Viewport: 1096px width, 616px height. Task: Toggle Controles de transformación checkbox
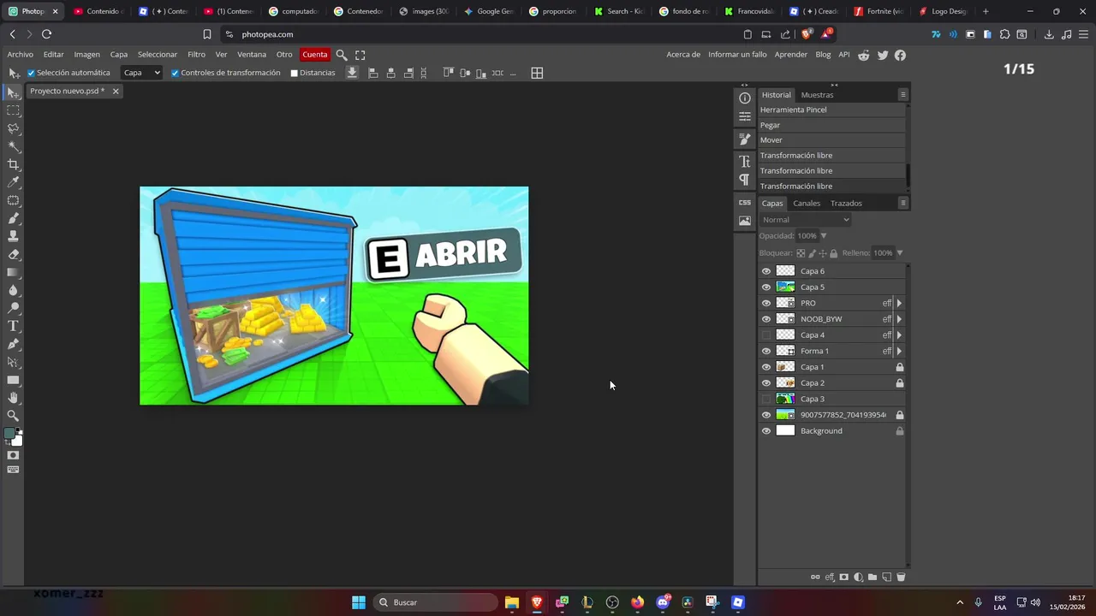175,74
